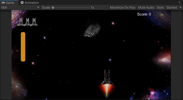
Task: Open the Animation tab
Action: 30,3
